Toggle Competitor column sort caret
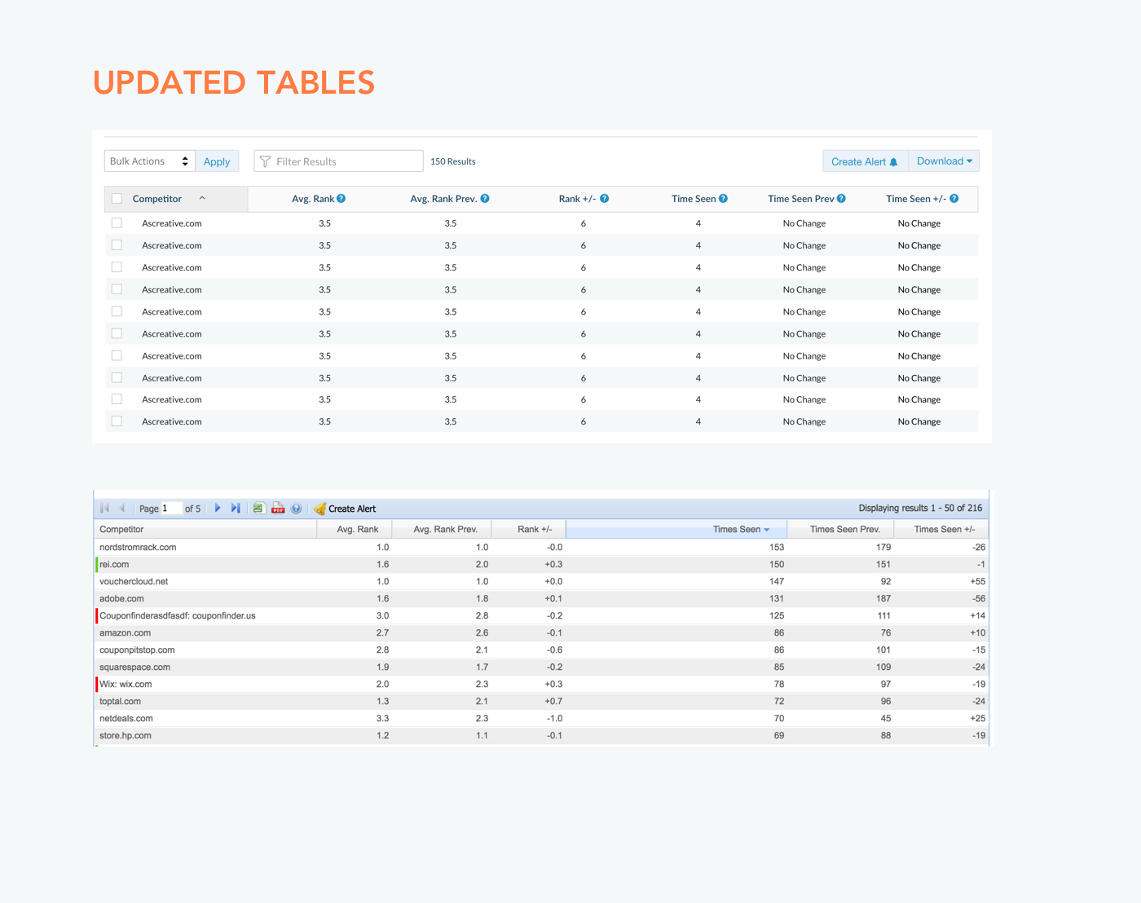The height and width of the screenshot is (903, 1141). 202,198
